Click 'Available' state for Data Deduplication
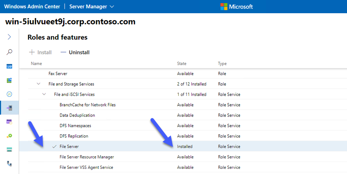This screenshot has height=174, width=347. pos(185,115)
